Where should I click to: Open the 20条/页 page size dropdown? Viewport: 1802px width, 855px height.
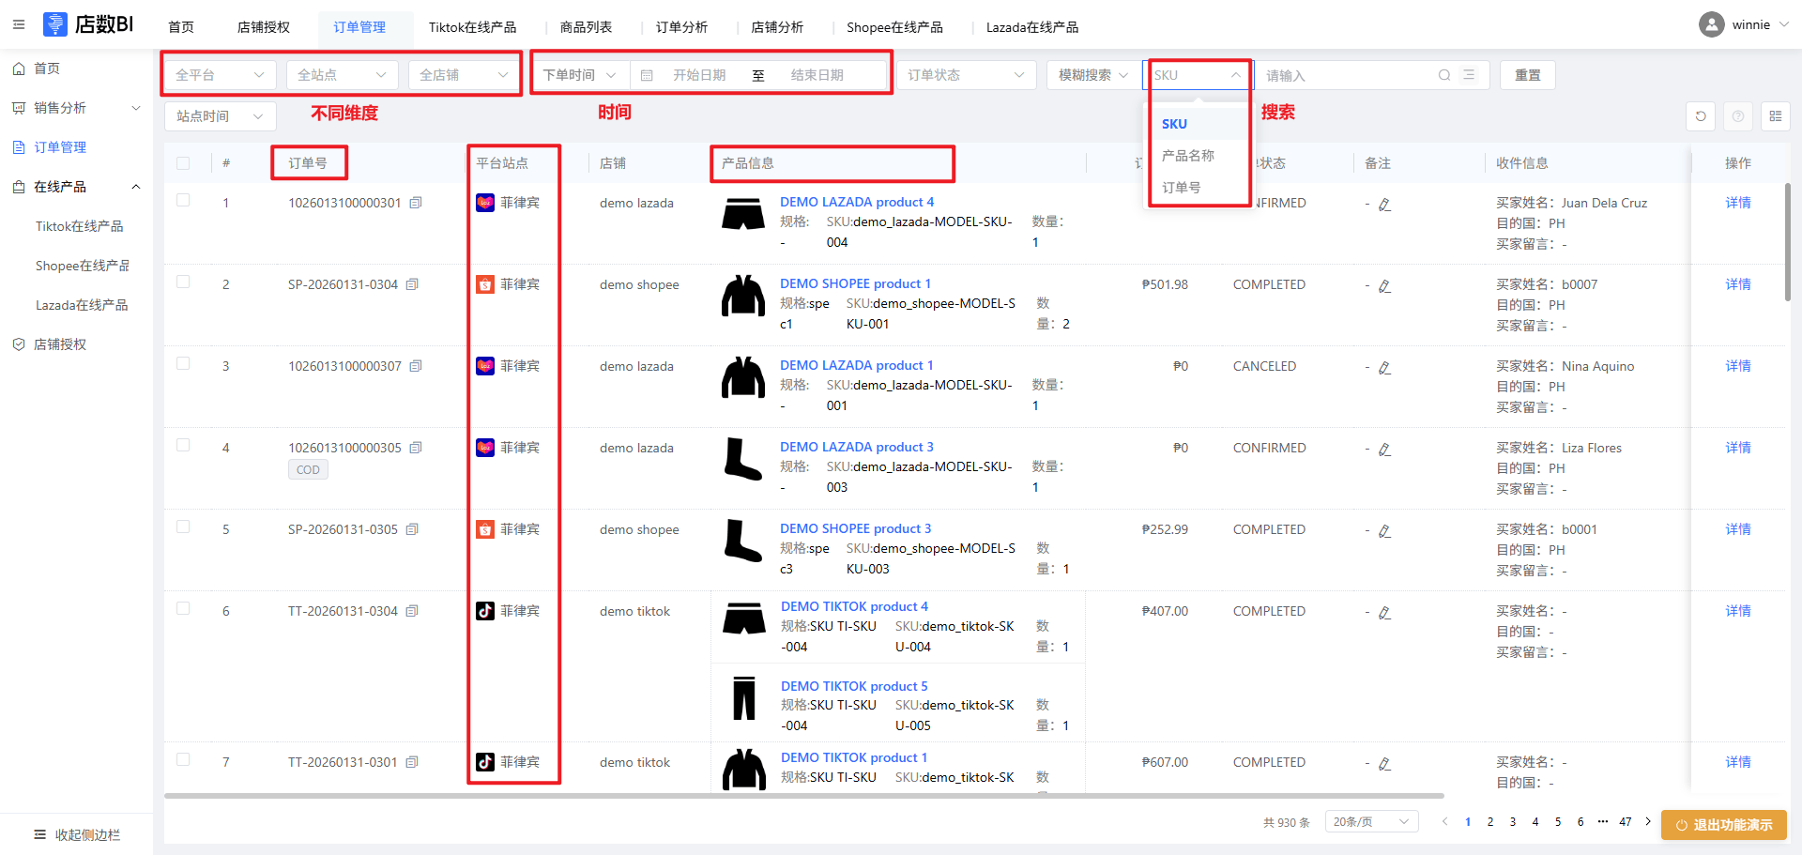tap(1370, 822)
